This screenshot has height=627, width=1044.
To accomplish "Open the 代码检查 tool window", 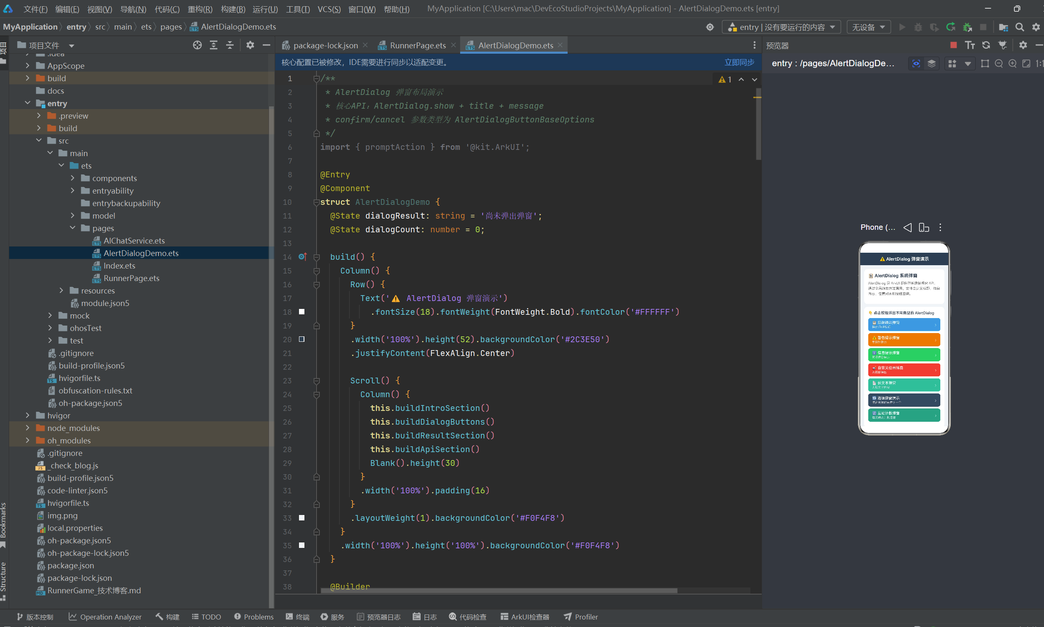I will click(x=468, y=617).
